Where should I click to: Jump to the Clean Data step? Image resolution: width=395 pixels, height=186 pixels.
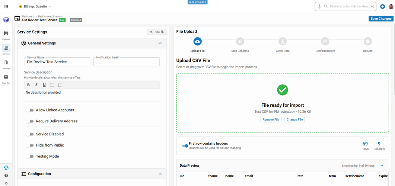(x=282, y=42)
